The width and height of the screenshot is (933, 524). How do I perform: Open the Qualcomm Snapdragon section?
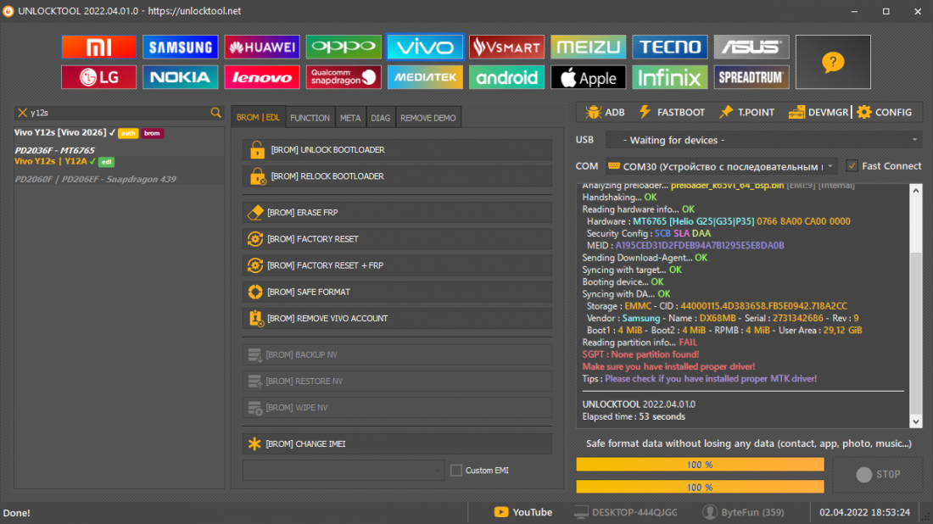coord(344,77)
